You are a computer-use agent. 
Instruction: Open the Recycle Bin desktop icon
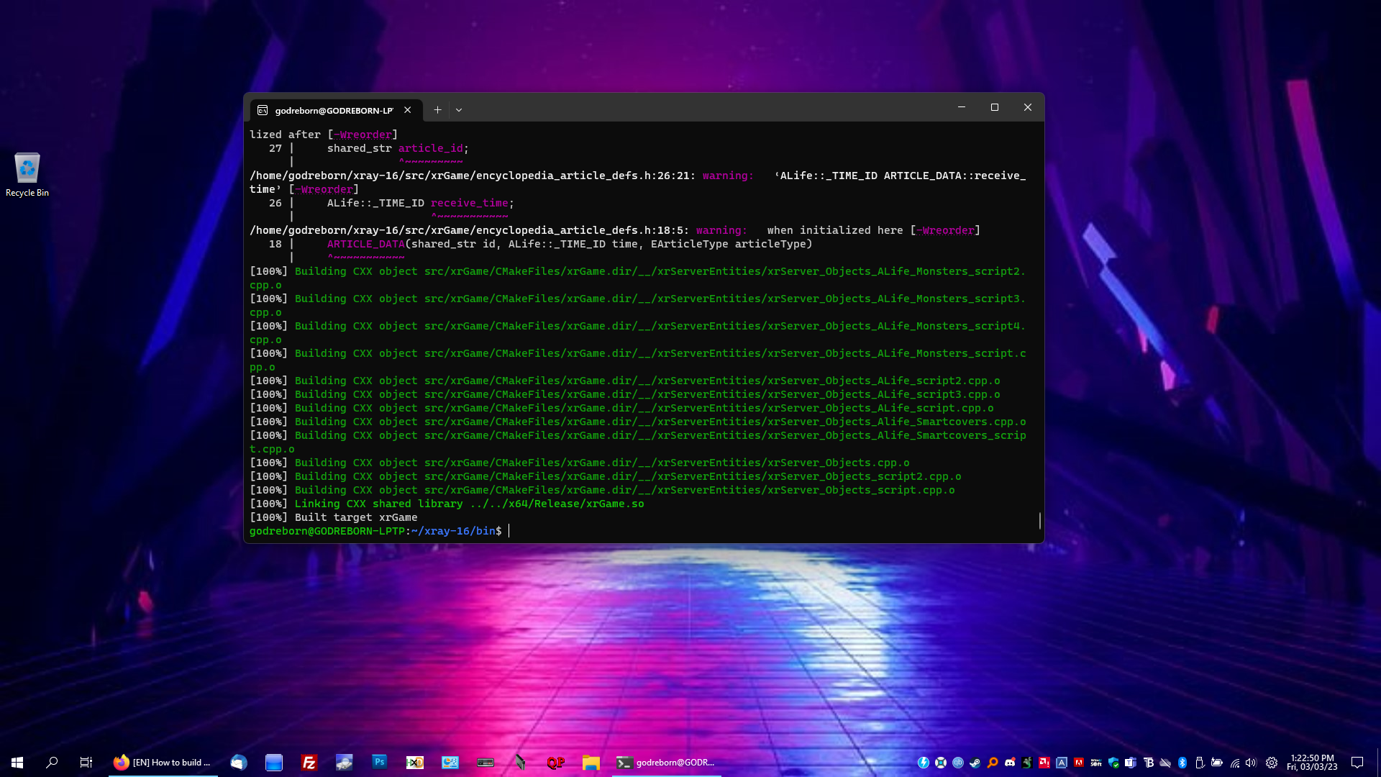pyautogui.click(x=27, y=175)
